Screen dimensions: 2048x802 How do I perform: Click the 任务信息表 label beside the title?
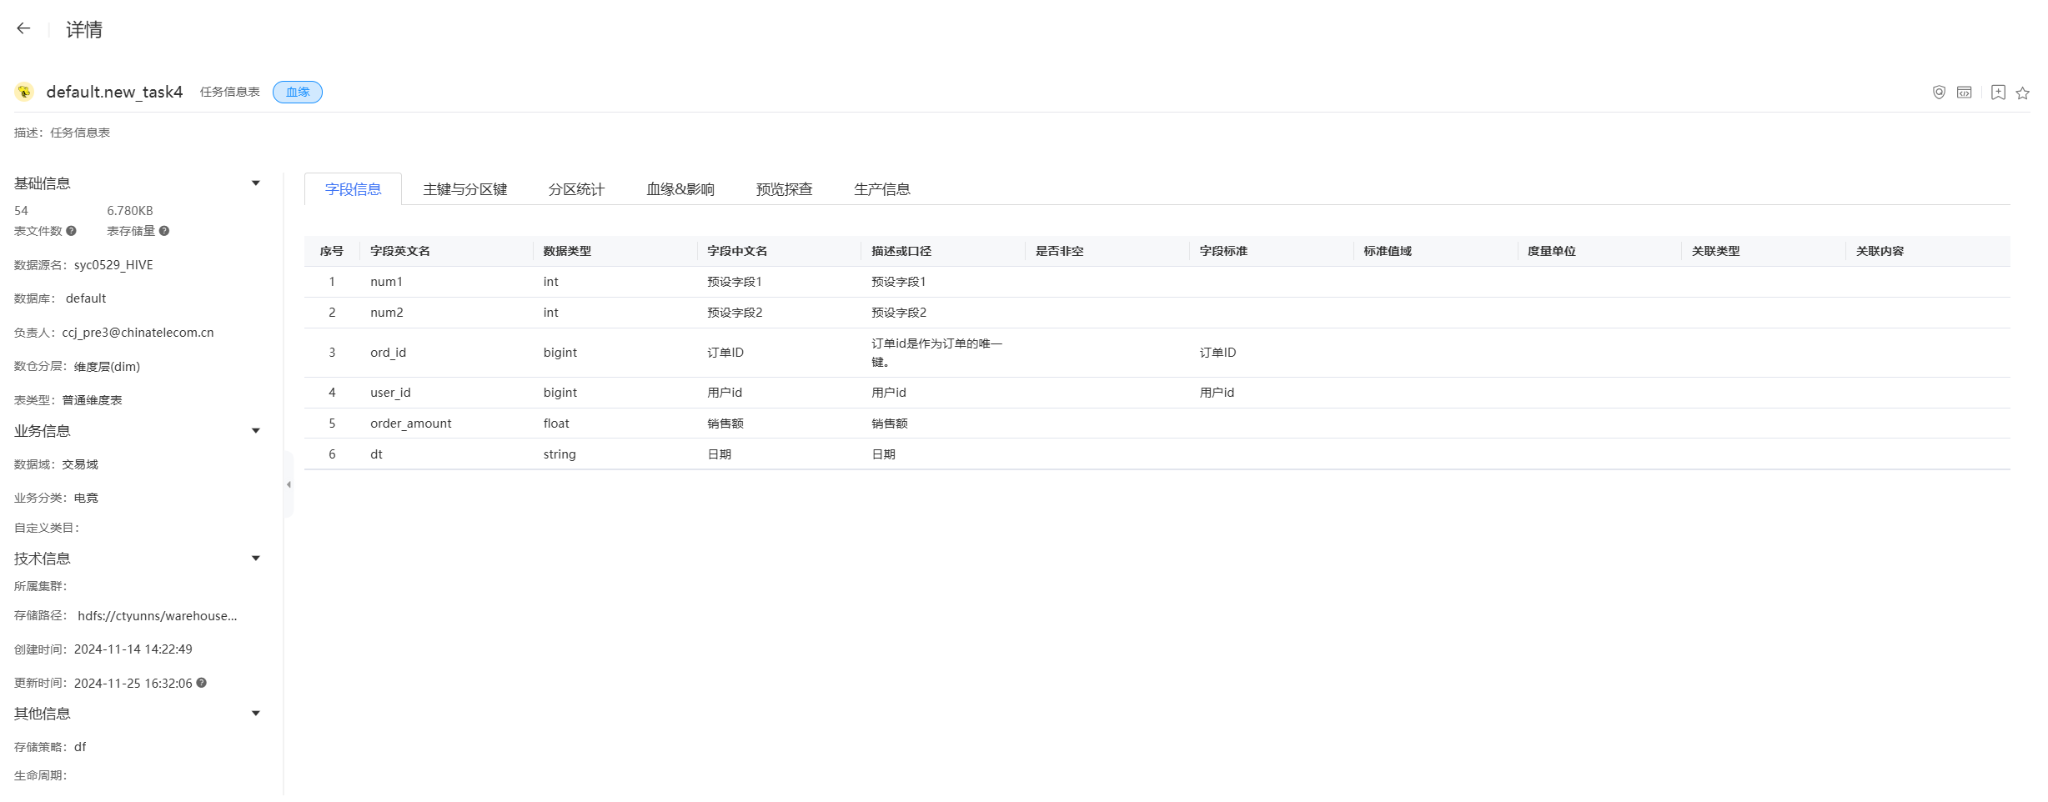coord(229,92)
